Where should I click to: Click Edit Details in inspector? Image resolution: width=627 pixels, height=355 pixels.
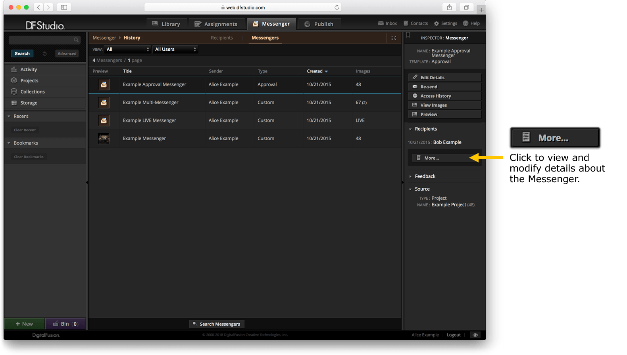tap(444, 77)
